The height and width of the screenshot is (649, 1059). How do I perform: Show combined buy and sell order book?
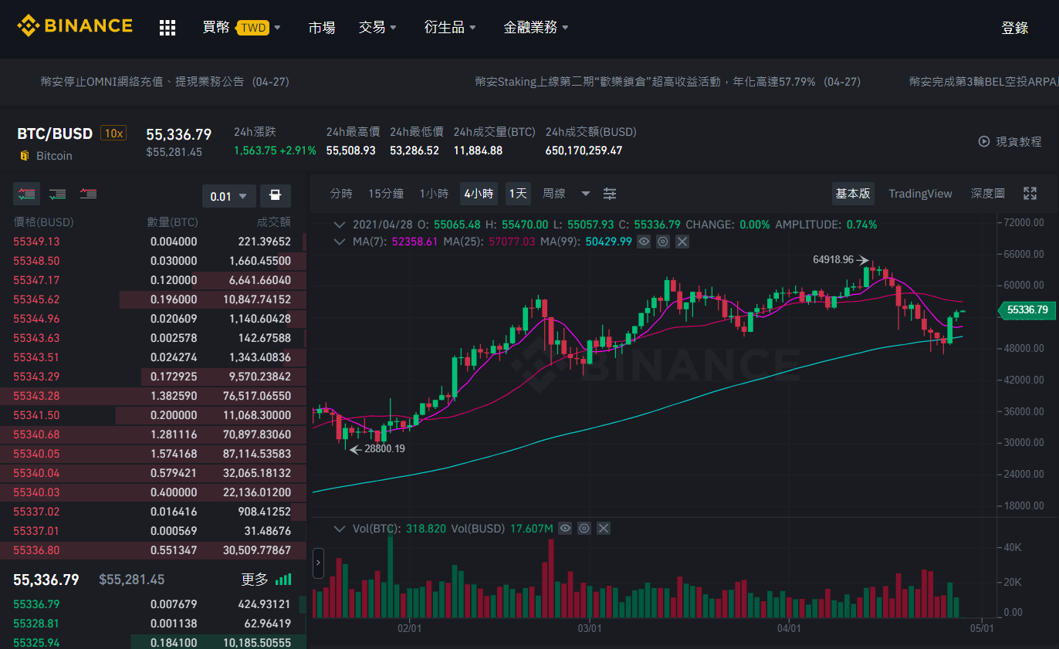(28, 194)
